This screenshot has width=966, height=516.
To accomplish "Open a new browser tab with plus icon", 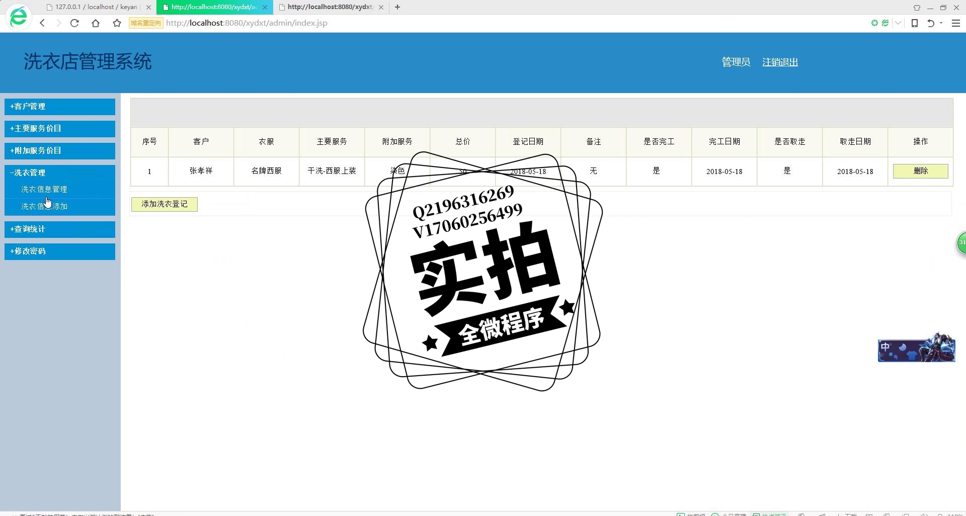I will pos(397,7).
